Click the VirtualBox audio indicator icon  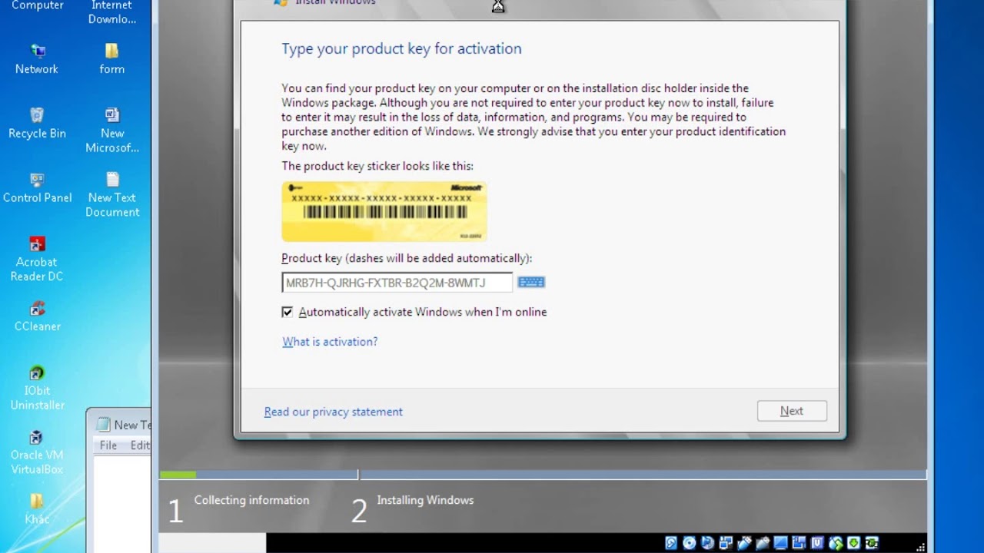[x=707, y=543]
